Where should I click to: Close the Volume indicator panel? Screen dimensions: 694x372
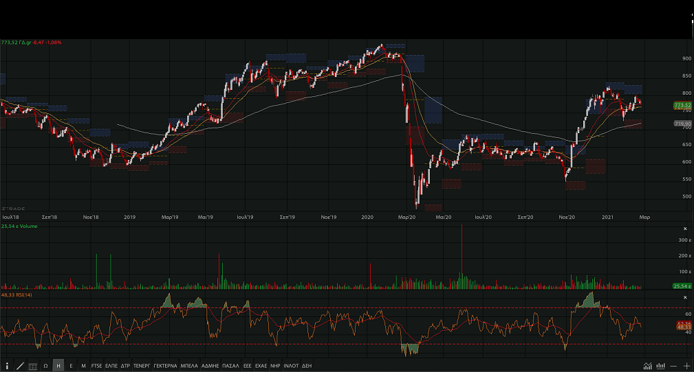coord(684,229)
